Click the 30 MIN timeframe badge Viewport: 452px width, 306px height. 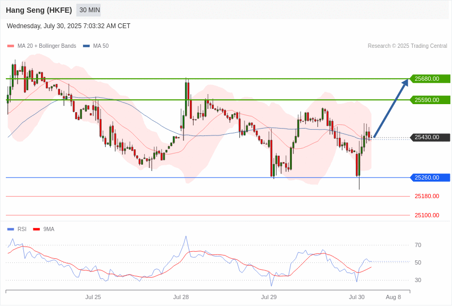(88, 10)
